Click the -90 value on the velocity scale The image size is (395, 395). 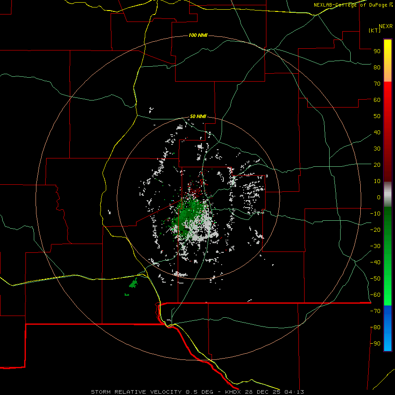375,344
